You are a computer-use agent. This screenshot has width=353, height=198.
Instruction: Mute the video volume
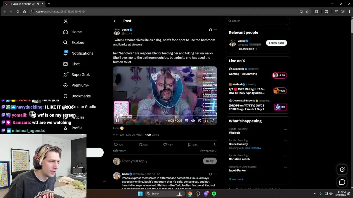point(193,121)
